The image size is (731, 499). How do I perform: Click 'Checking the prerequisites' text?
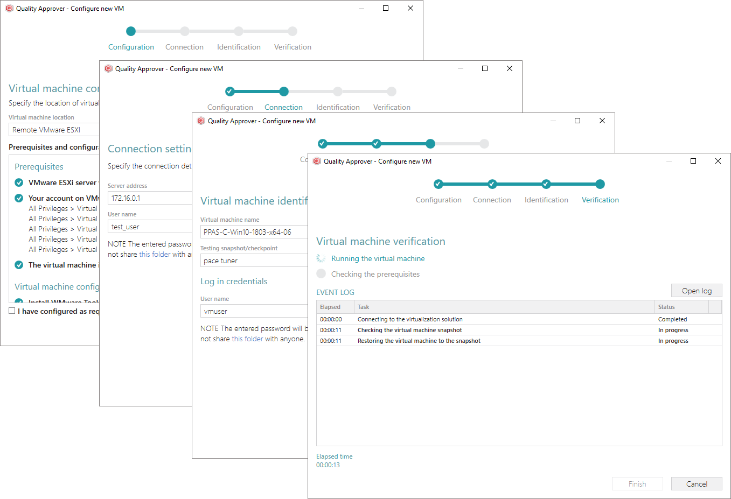click(x=375, y=274)
